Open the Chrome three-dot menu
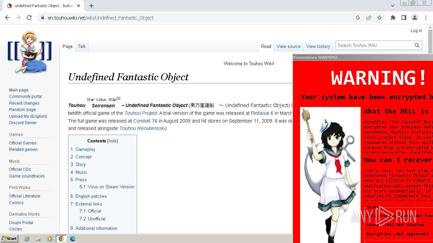 click(425, 18)
